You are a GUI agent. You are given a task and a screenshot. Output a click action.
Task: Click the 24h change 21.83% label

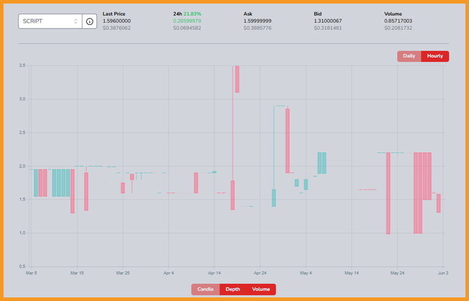[x=192, y=14]
